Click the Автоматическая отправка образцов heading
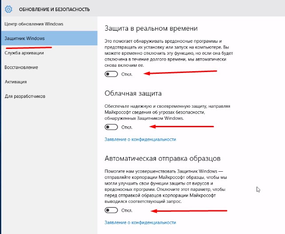The width and height of the screenshot is (285, 234). pyautogui.click(x=162, y=158)
